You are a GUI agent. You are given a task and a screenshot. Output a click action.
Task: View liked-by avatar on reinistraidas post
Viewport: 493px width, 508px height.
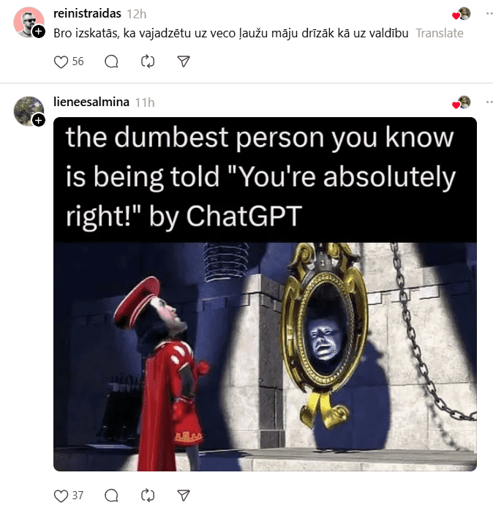[x=462, y=14]
